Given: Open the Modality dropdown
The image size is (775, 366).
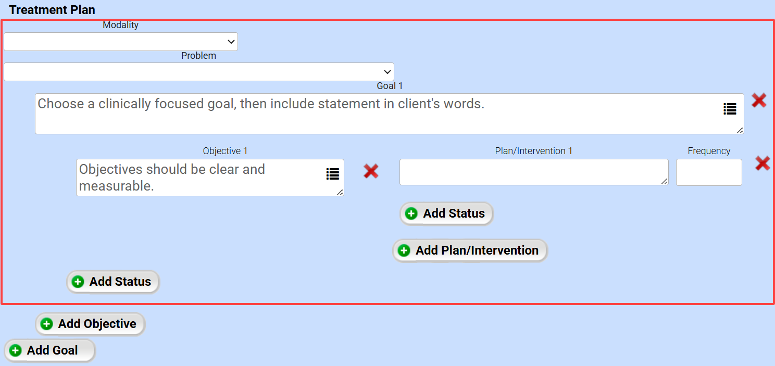Looking at the screenshot, I should pyautogui.click(x=120, y=42).
